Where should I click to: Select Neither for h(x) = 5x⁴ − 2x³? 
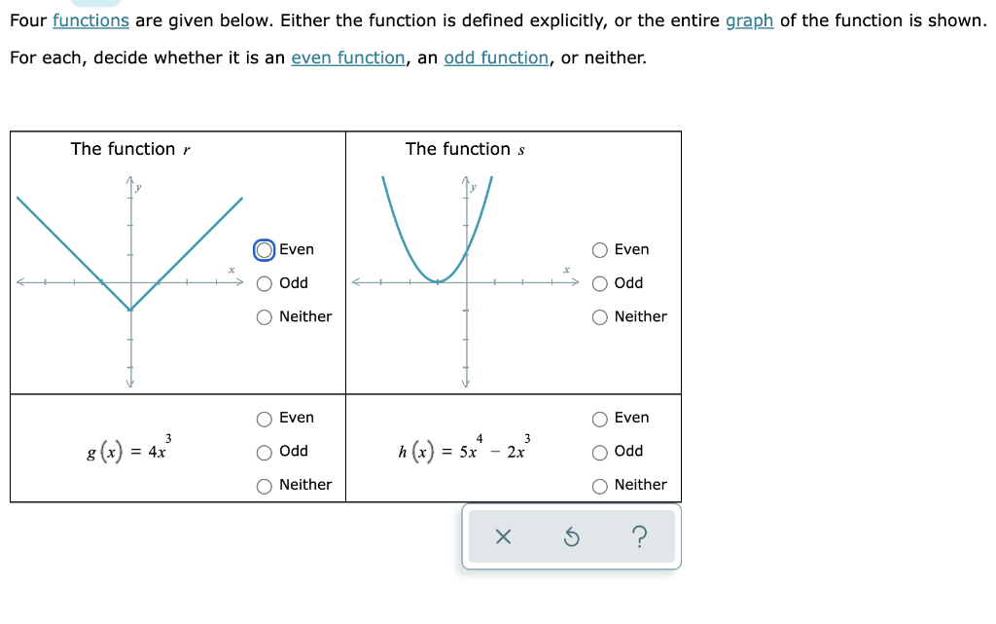(x=599, y=485)
